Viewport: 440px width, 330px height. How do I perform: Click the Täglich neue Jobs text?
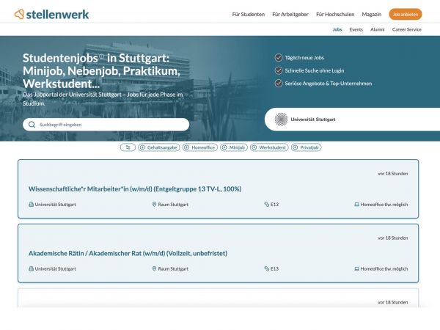[304, 57]
